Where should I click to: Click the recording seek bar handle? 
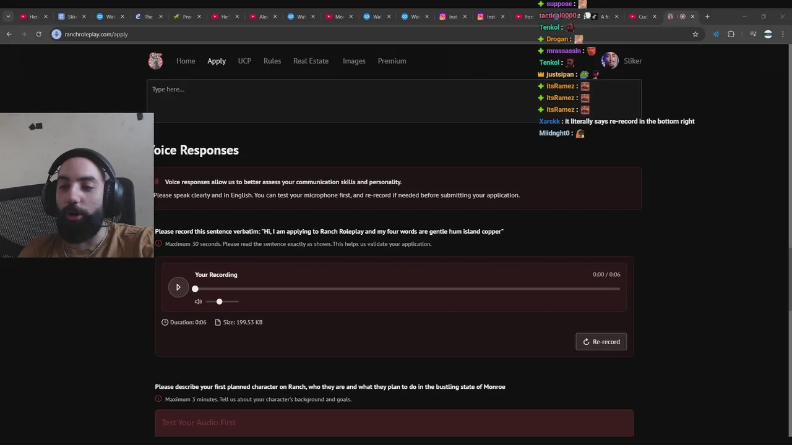(x=195, y=289)
